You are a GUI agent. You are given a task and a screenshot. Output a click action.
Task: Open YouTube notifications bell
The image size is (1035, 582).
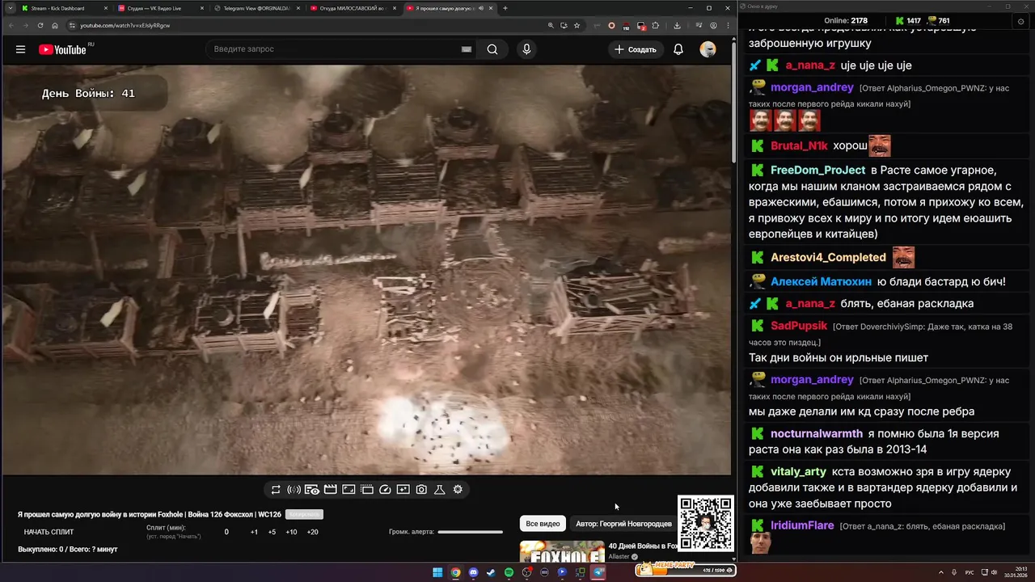(678, 49)
